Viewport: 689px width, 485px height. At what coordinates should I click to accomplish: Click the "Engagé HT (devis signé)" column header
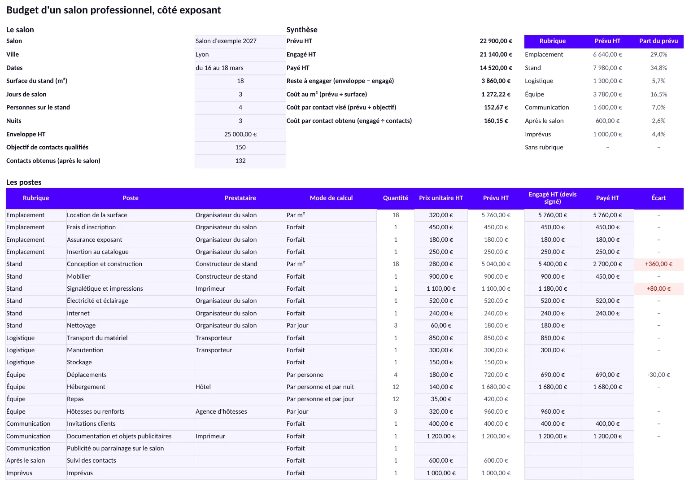(553, 198)
